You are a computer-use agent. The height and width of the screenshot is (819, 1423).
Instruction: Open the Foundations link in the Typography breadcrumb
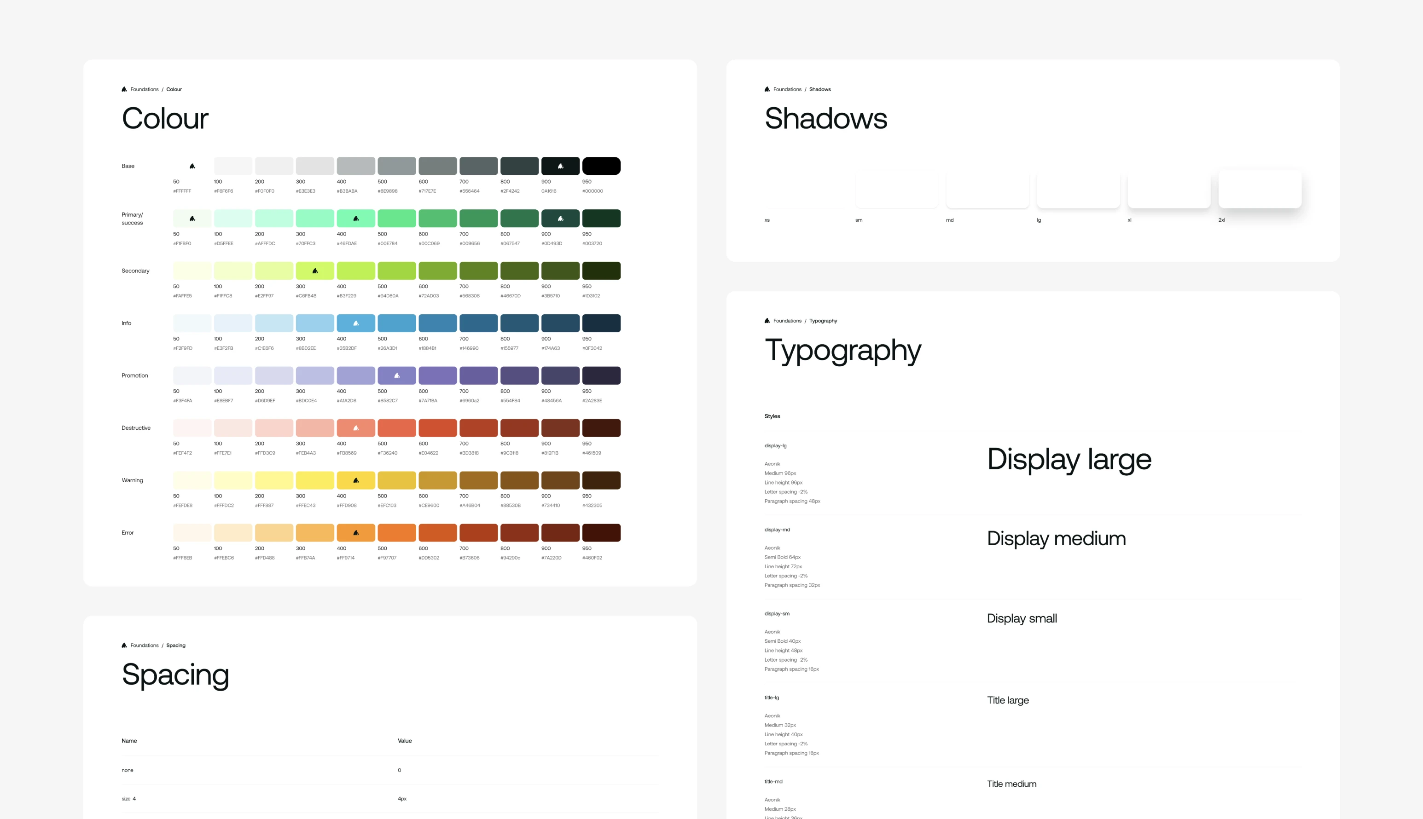point(787,321)
